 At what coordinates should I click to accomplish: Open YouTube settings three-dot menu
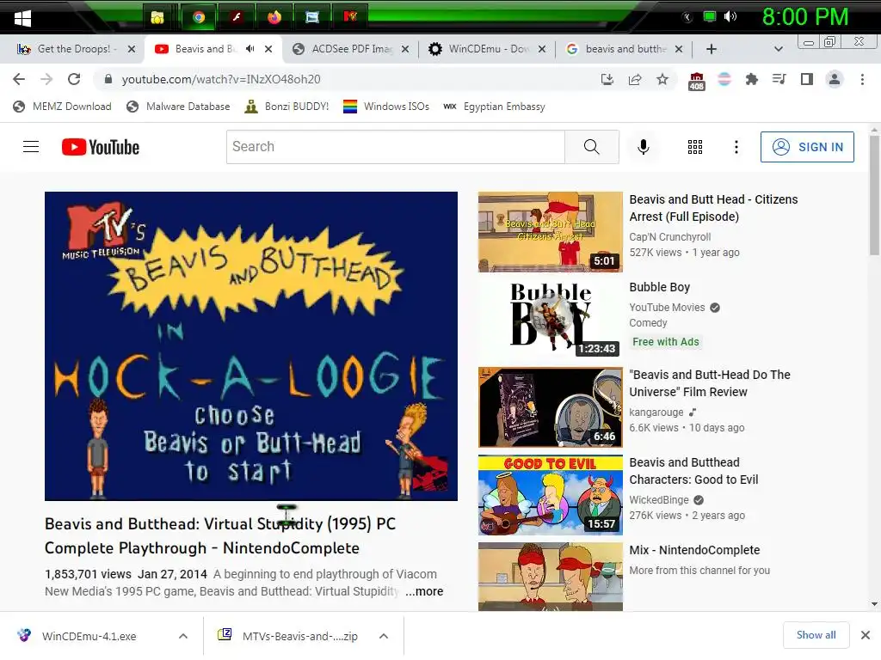coord(736,147)
